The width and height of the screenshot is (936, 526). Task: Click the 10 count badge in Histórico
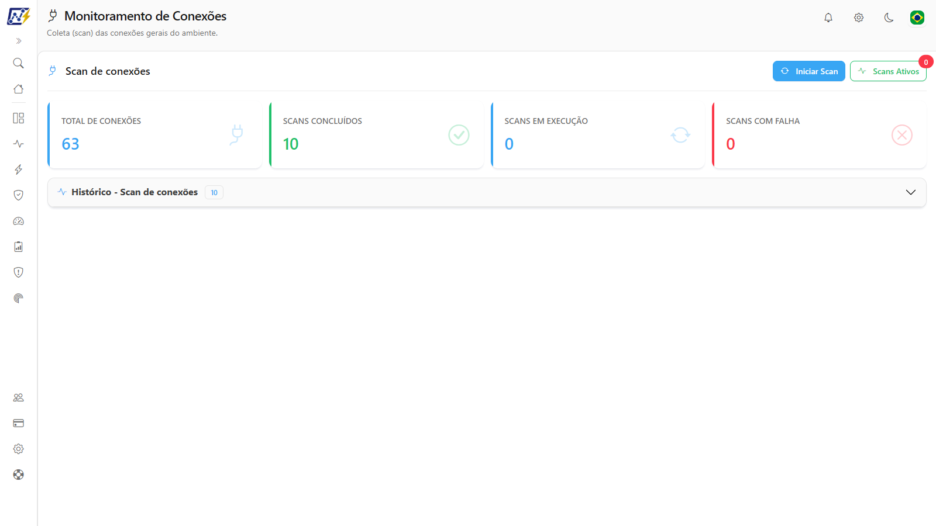[x=214, y=192]
